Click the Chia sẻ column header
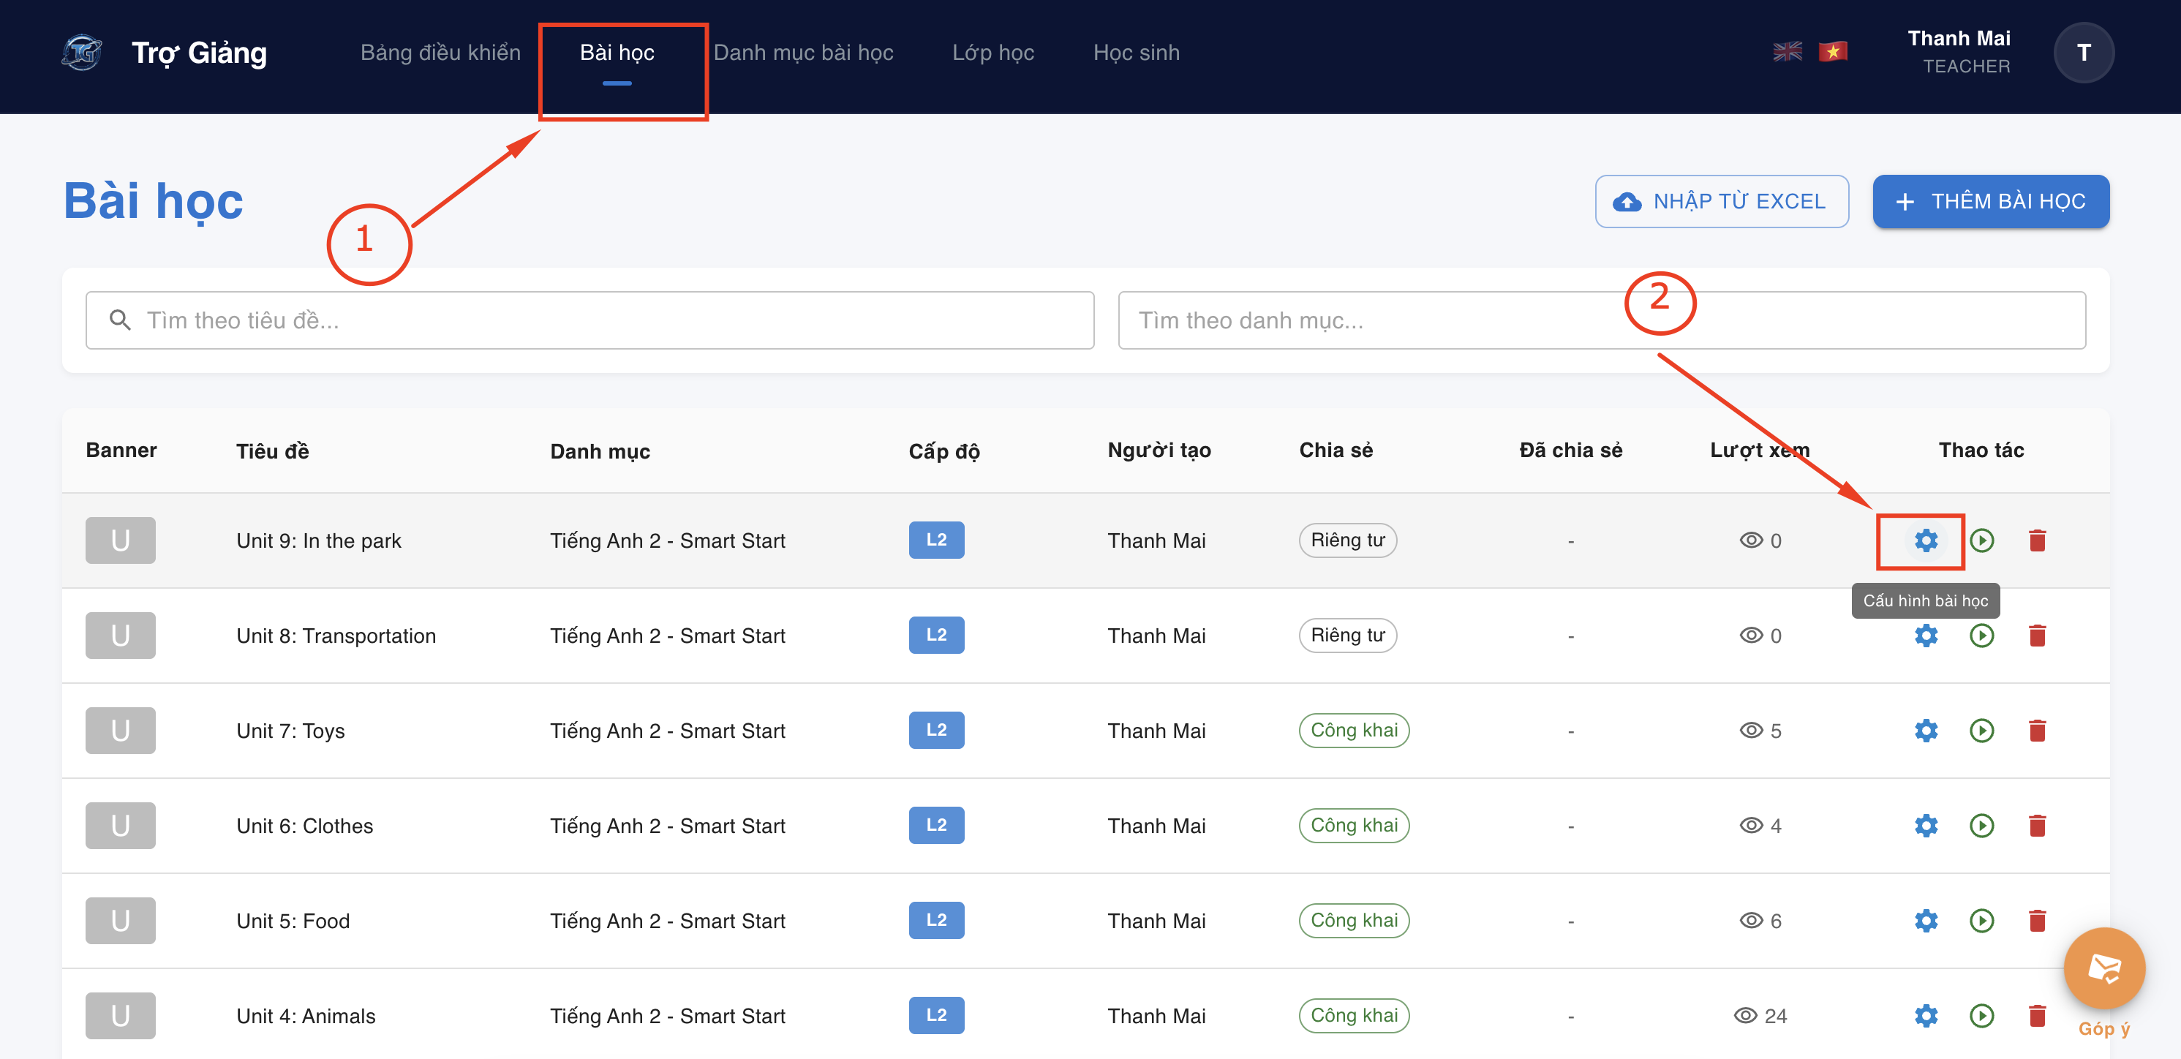Viewport: 2181px width, 1059px height. tap(1336, 451)
